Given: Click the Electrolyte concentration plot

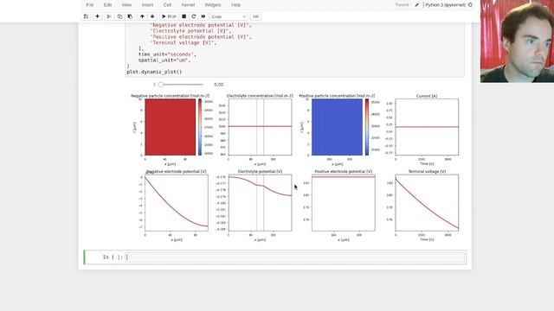Looking at the screenshot, I should [x=260, y=127].
